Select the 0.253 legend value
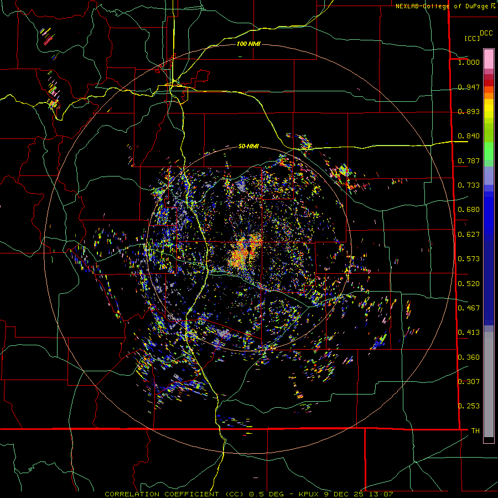Image resolution: width=498 pixels, height=498 pixels. pos(469,406)
